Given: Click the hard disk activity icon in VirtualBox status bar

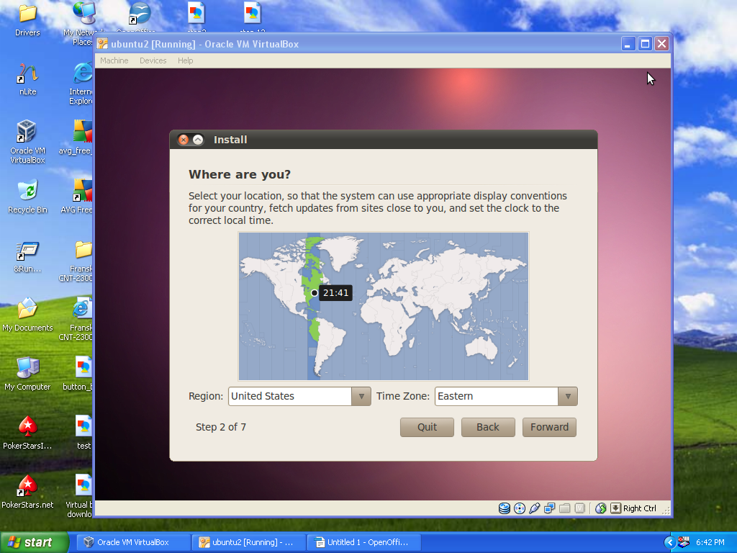Looking at the screenshot, I should click(505, 508).
